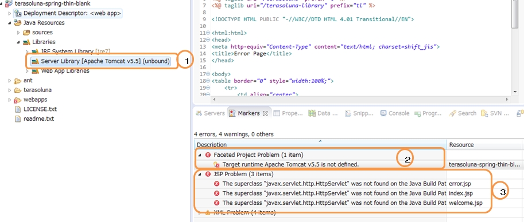Viewport: 524px width, 222px height.
Task: Select the Deployment Descriptor icon
Action: (18, 13)
